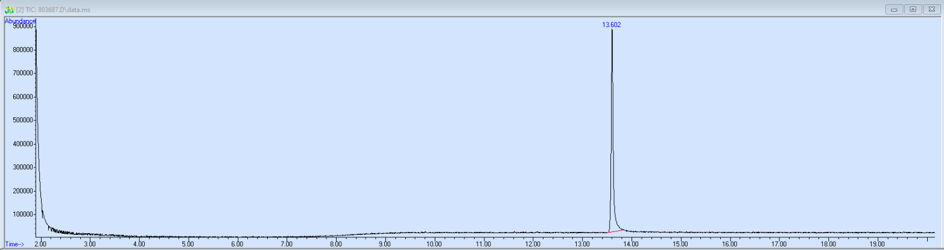Minimize the TIC chromatogram window
Image resolution: width=944 pixels, height=250 pixels.
(x=895, y=9)
